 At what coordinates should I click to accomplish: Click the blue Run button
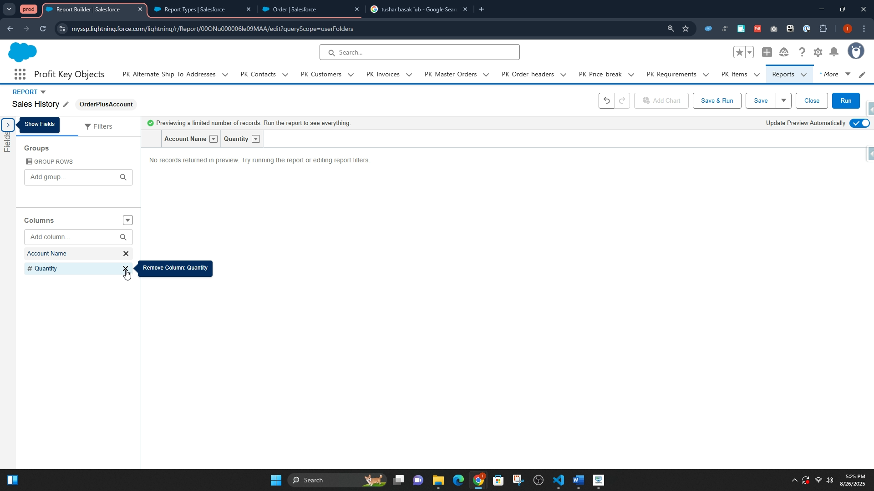click(845, 101)
